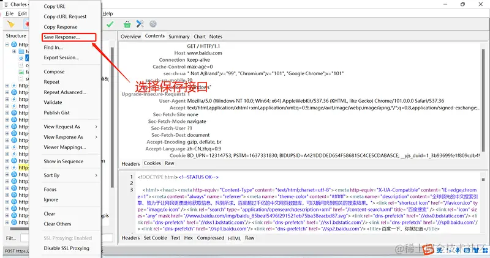Click the gzip, deflate, br value
Screen dimensions: 490x258
point(205,142)
